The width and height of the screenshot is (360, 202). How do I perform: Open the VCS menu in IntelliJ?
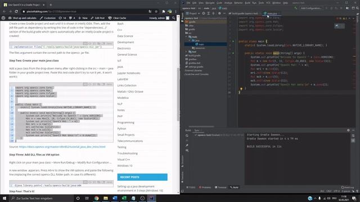(x=268, y=3)
